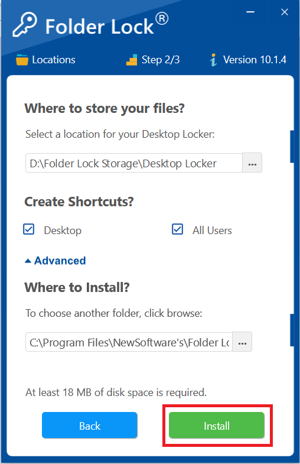Close the Folder Lock installer window
Image resolution: width=300 pixels, height=464 pixels.
pyautogui.click(x=284, y=12)
